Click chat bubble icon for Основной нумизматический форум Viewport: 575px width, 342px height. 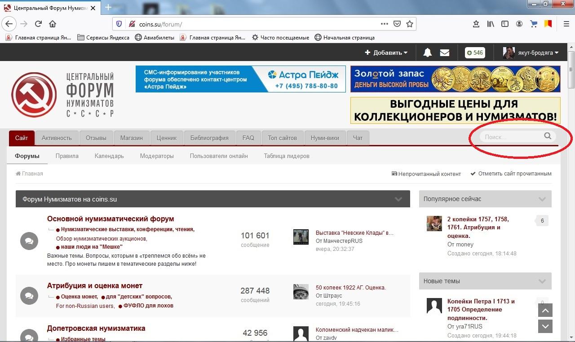[x=29, y=241]
